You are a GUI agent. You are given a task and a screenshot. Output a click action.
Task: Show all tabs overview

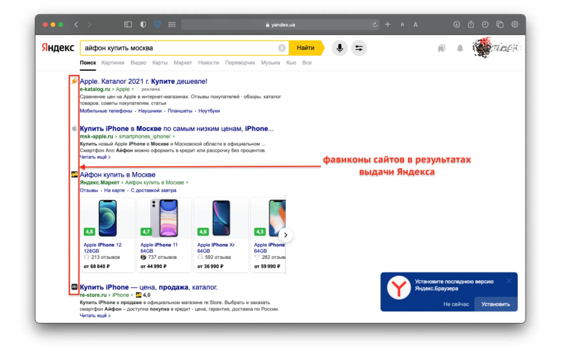coord(500,24)
